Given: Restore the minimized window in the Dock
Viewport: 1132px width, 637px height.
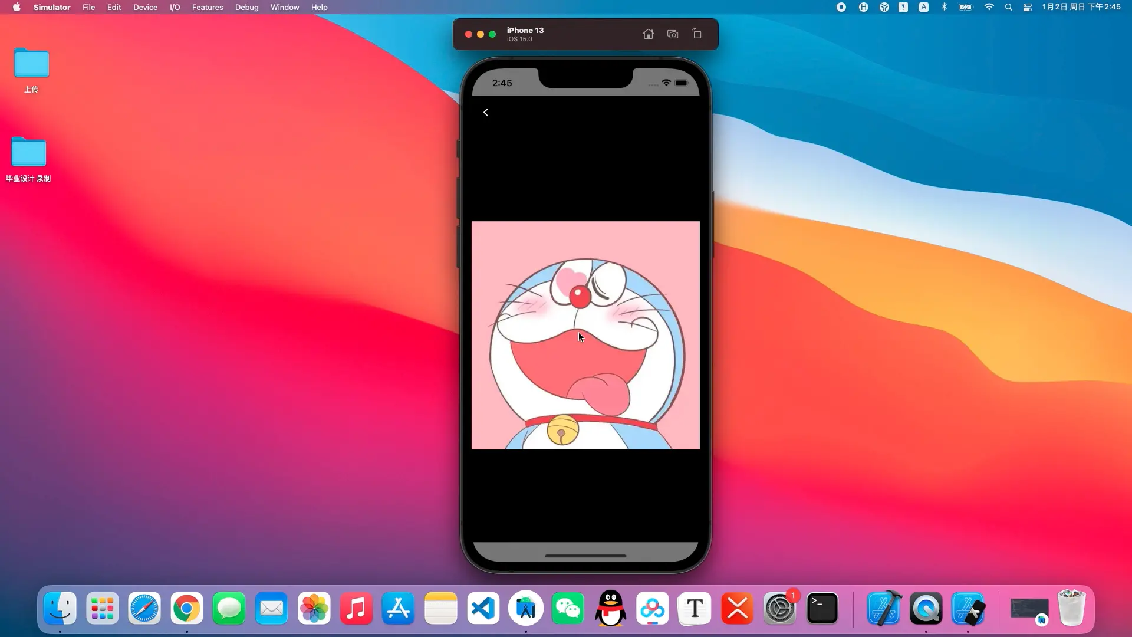Looking at the screenshot, I should [x=1029, y=609].
